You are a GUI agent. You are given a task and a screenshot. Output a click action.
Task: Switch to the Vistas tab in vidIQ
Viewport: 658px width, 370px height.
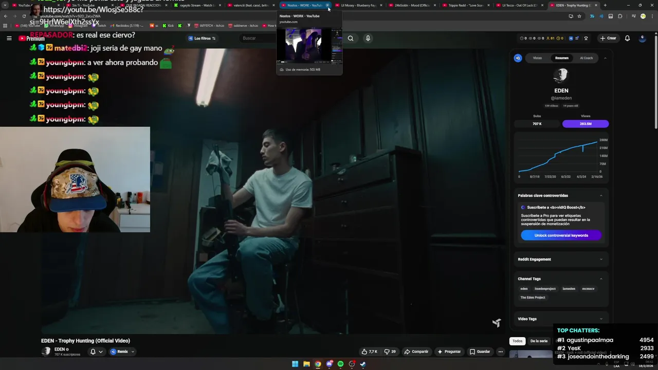[537, 58]
